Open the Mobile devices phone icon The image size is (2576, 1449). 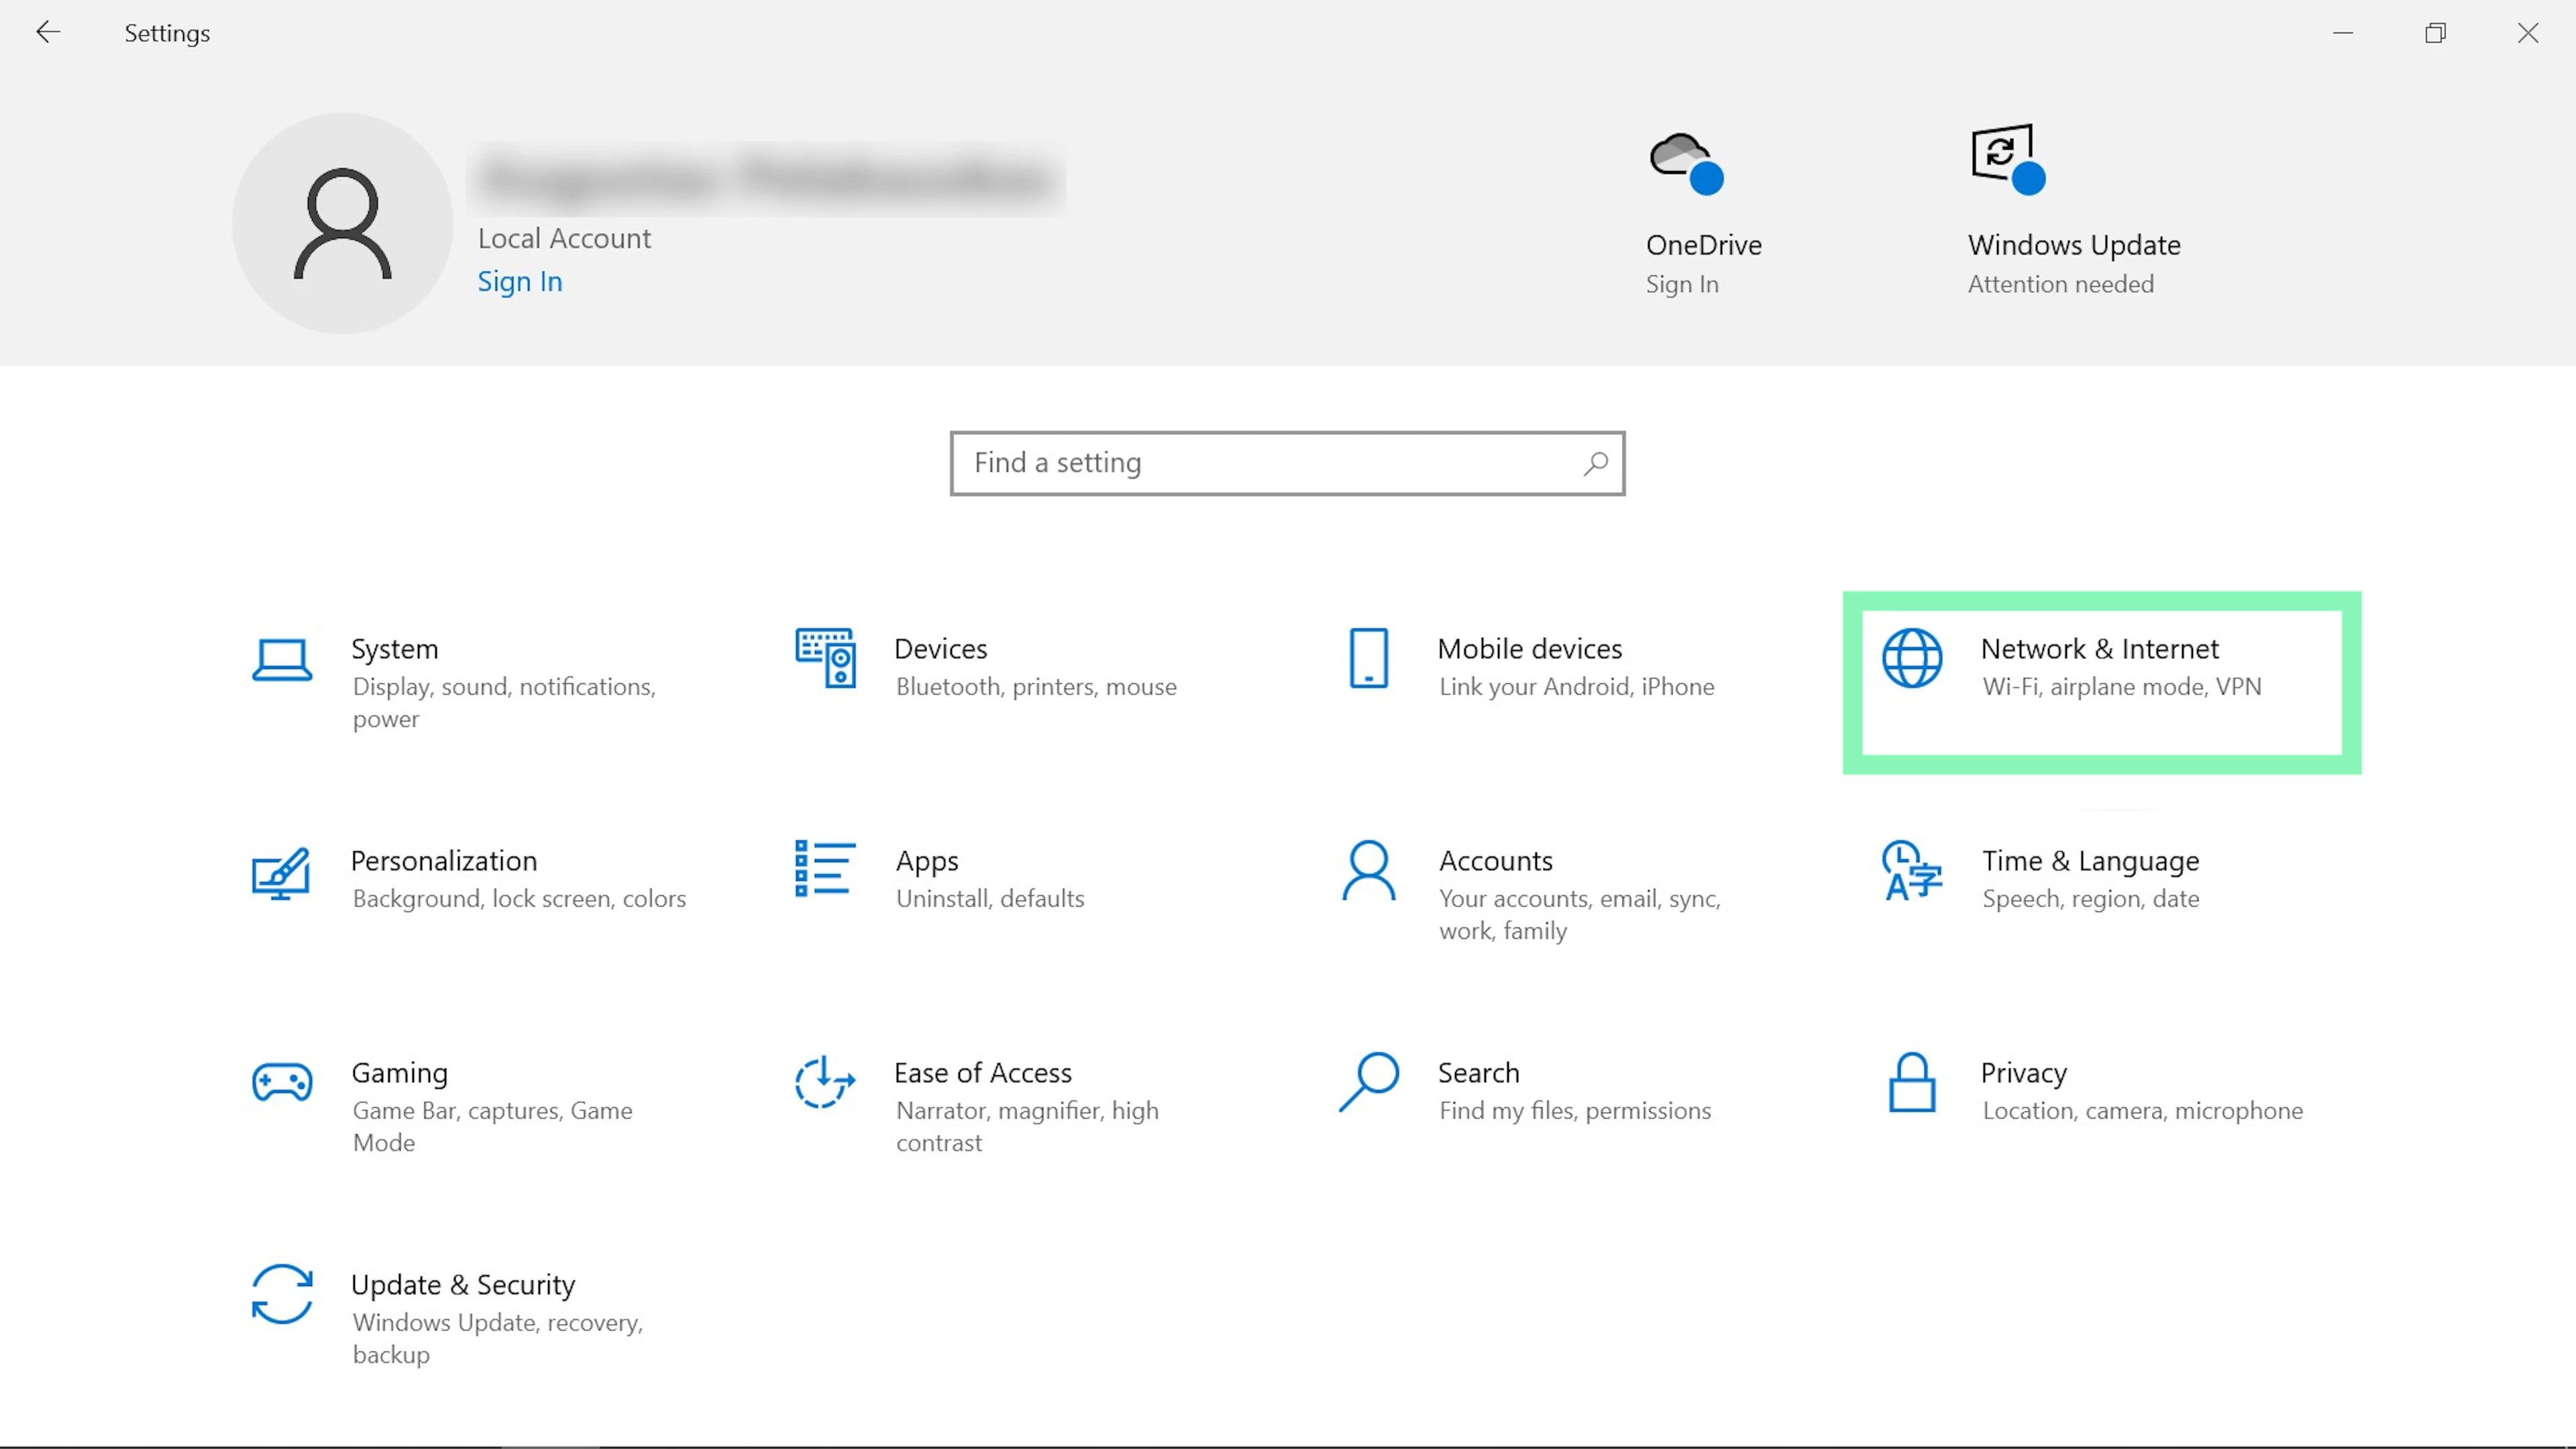pos(1368,658)
